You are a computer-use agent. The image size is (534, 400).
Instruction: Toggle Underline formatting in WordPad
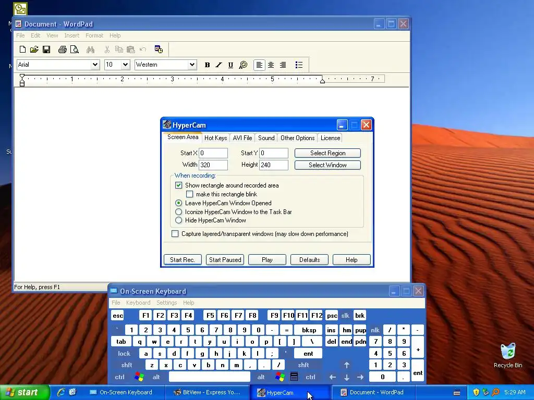[230, 65]
